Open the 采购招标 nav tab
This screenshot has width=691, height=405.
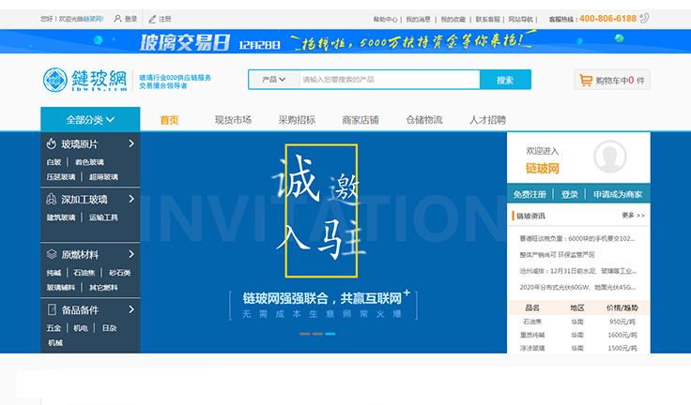point(297,120)
